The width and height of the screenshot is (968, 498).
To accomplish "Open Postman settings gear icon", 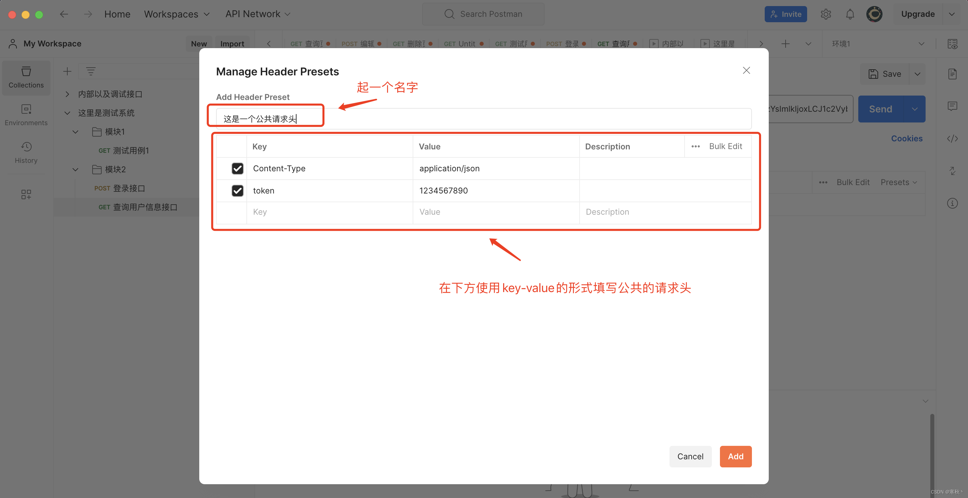I will pyautogui.click(x=826, y=14).
